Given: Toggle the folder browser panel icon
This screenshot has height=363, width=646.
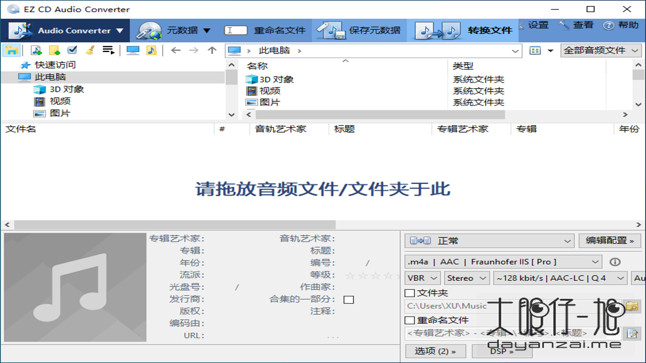Looking at the screenshot, I should (x=12, y=50).
